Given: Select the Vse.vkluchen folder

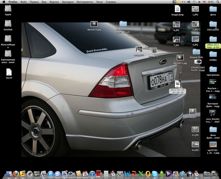Looking at the screenshot, I should coord(123,24).
